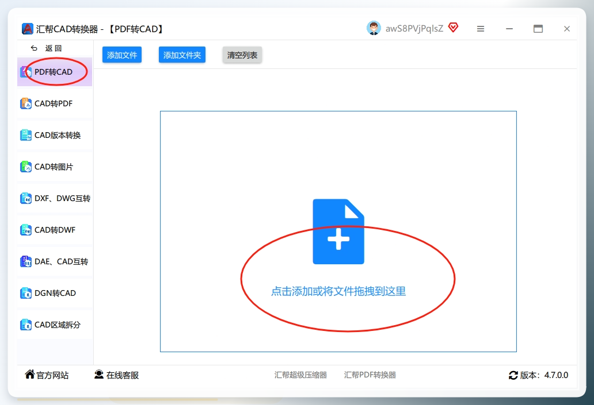The image size is (594, 405).
Task: Close the converter window
Action: click(x=567, y=29)
